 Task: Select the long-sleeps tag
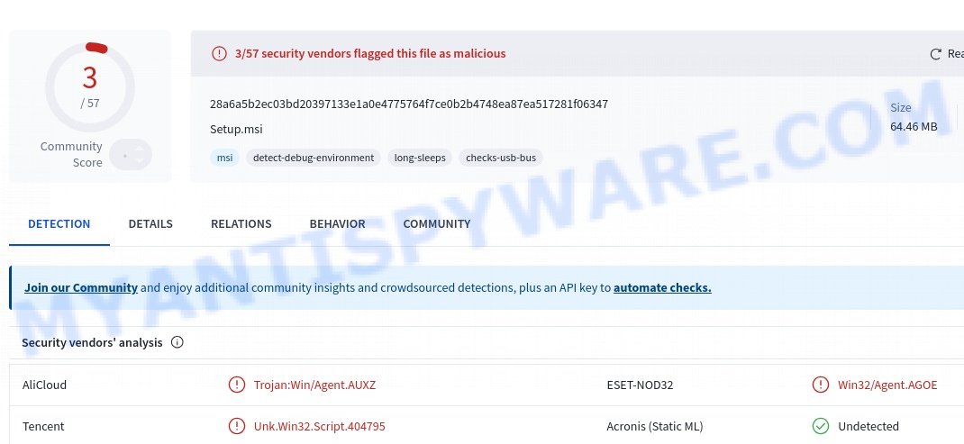[x=420, y=158]
